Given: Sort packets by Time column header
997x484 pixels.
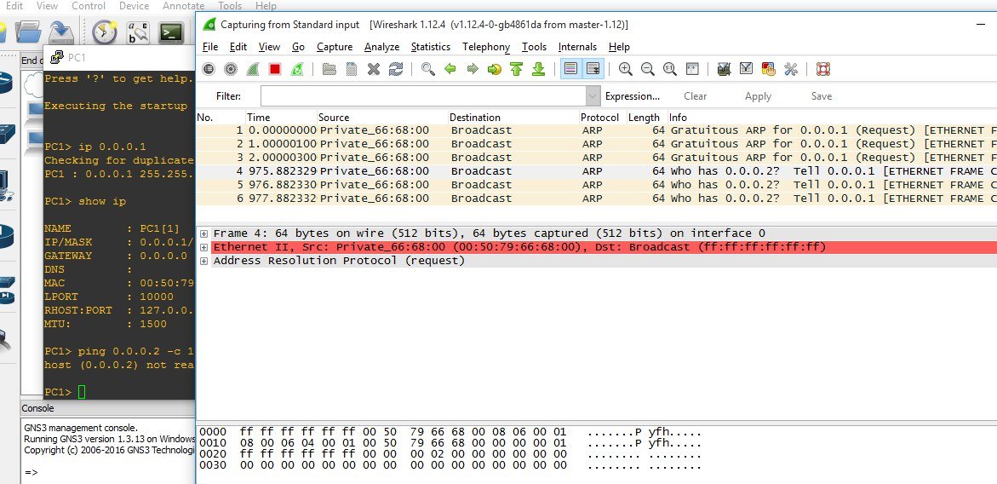Looking at the screenshot, I should click(281, 117).
